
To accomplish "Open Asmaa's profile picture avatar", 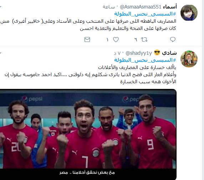I will click(189, 13).
